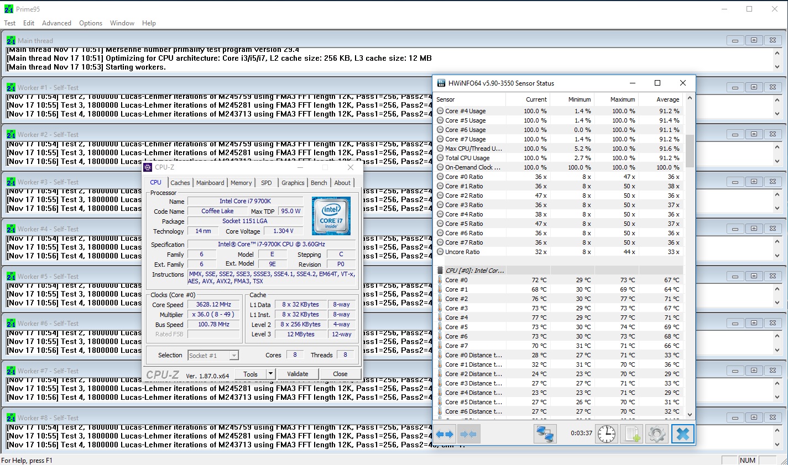Switch to CPU-Z Mainboard tab
Screen dimensions: 788x465
pyautogui.click(x=210, y=183)
